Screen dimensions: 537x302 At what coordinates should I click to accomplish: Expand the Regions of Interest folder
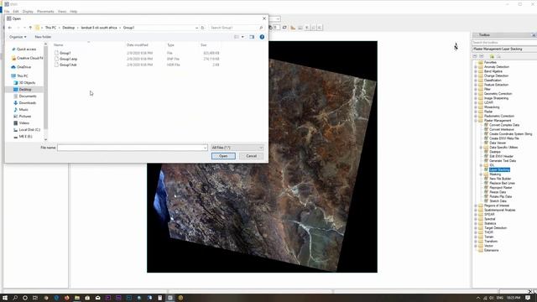click(476, 206)
